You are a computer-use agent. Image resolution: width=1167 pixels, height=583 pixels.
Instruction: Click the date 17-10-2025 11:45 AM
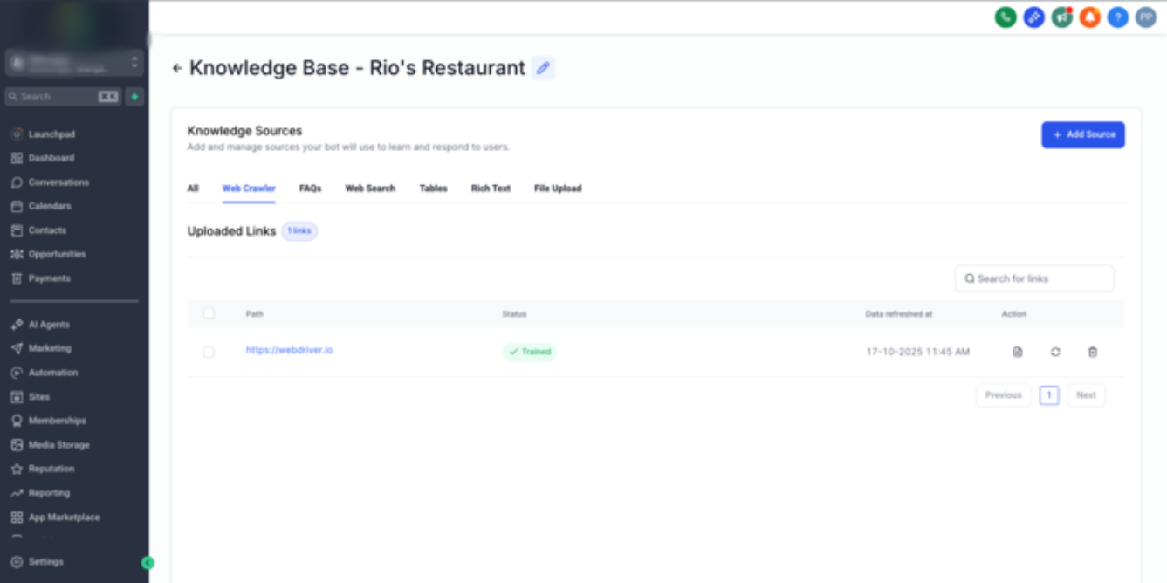917,352
